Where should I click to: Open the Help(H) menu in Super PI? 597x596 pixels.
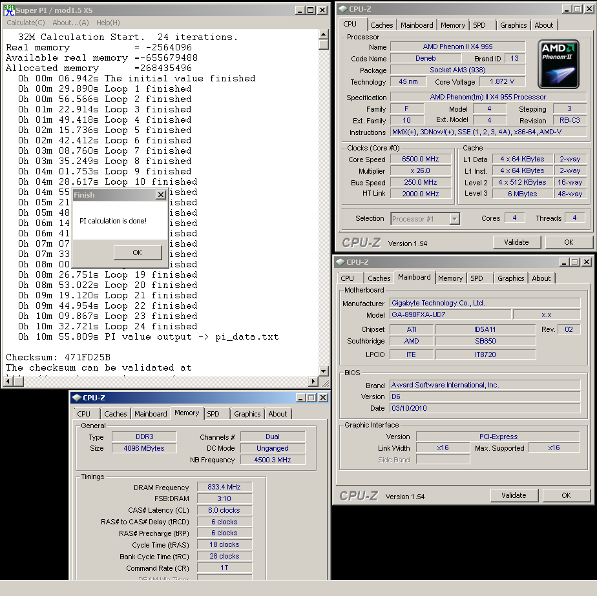108,23
